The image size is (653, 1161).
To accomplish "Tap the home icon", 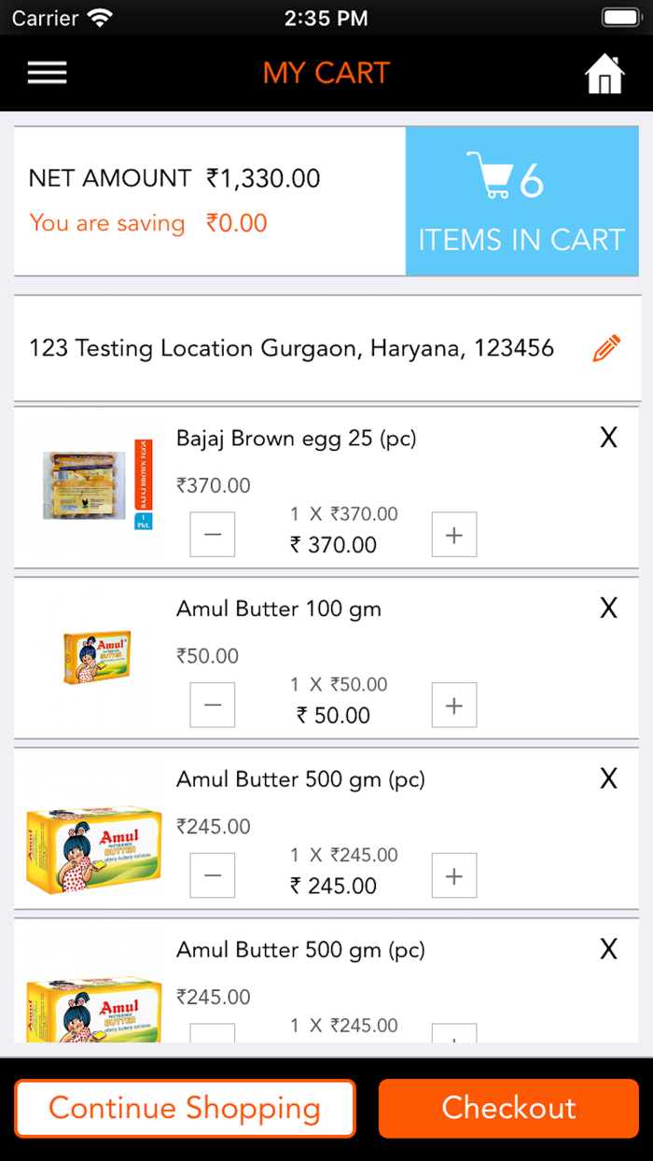I will pos(604,74).
